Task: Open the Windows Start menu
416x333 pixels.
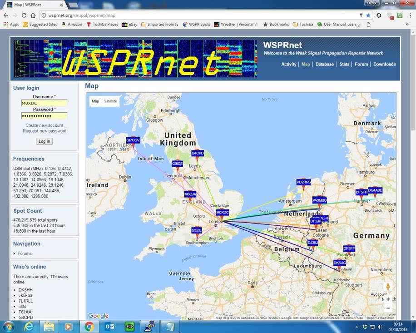Action: click(x=9, y=326)
